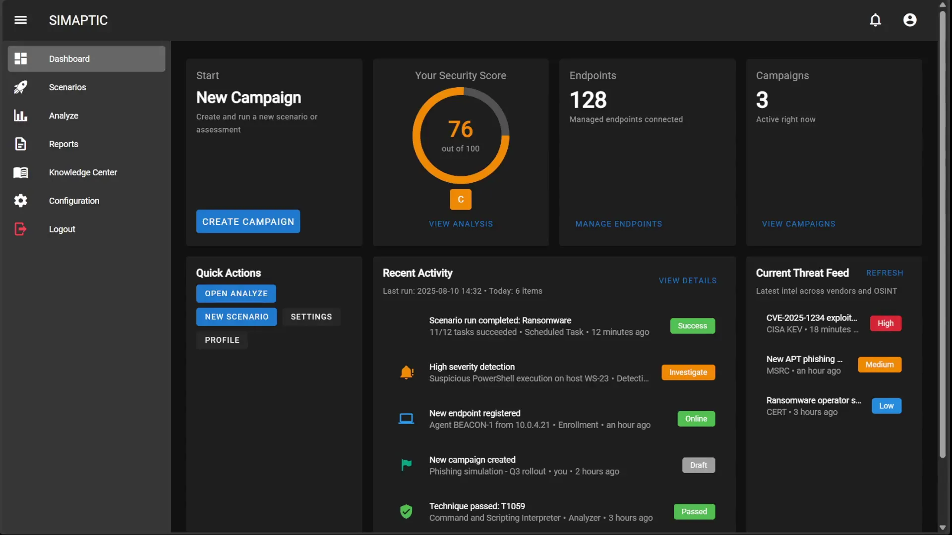Click the Scenarios rocket icon

pos(20,87)
